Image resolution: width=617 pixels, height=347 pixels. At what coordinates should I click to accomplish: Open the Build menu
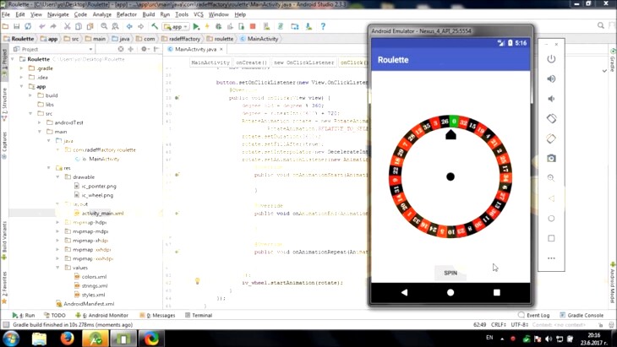point(149,14)
